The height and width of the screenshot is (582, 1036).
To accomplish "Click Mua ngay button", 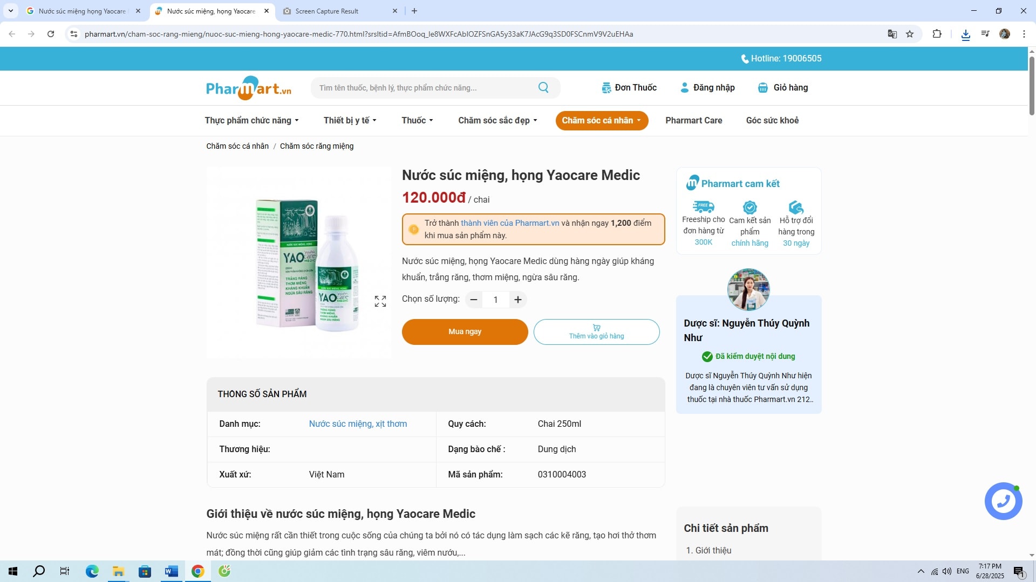I will (465, 331).
